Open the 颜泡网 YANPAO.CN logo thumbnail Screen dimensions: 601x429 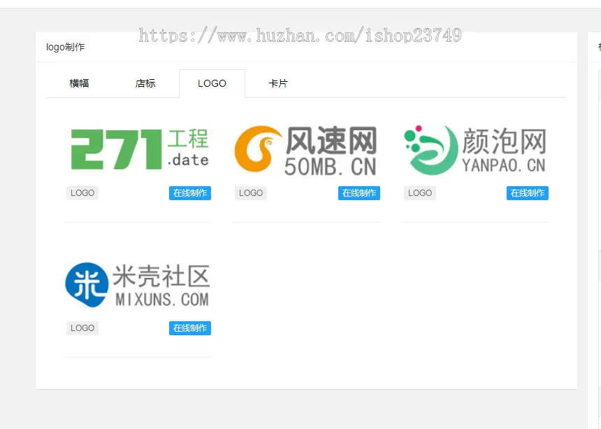click(x=475, y=150)
